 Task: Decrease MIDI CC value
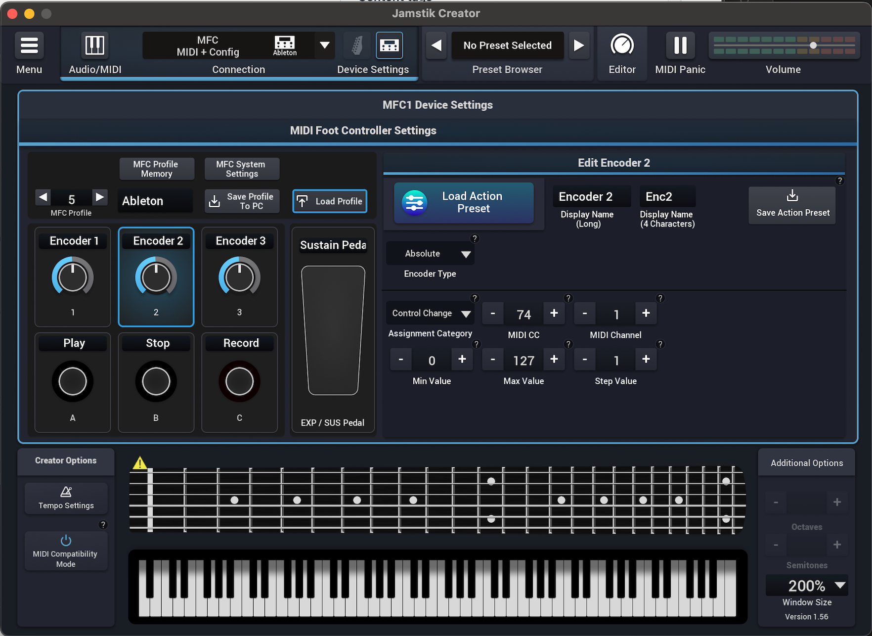tap(492, 314)
